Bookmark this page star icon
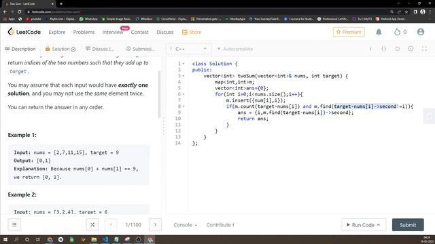 point(406,12)
